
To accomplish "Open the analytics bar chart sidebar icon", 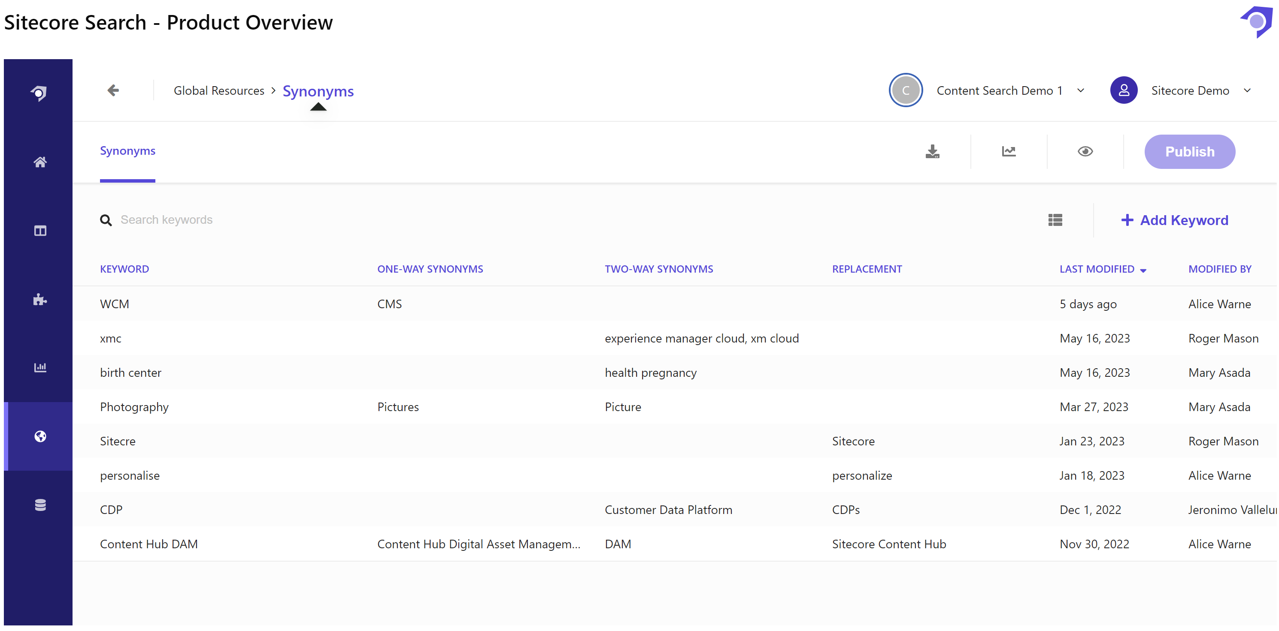I will pos(40,368).
